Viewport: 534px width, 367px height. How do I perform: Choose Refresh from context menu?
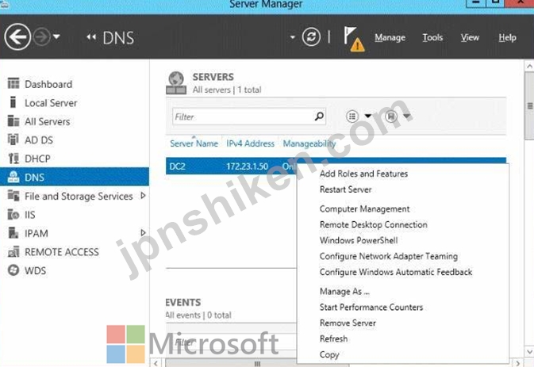(x=334, y=339)
